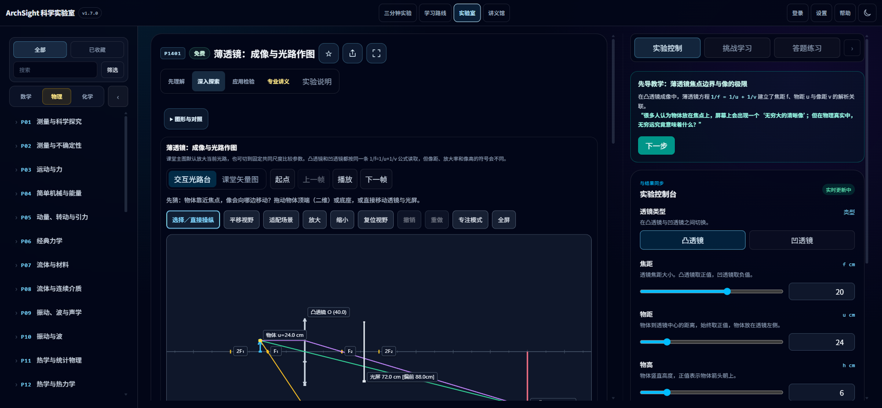Select the 物理 subject tab
The image size is (882, 408).
pyautogui.click(x=57, y=97)
